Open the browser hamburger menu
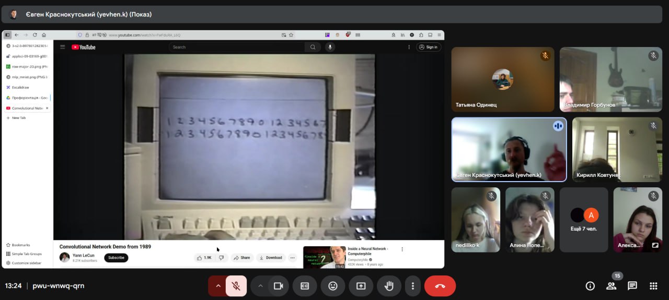The image size is (669, 300). 439,35
